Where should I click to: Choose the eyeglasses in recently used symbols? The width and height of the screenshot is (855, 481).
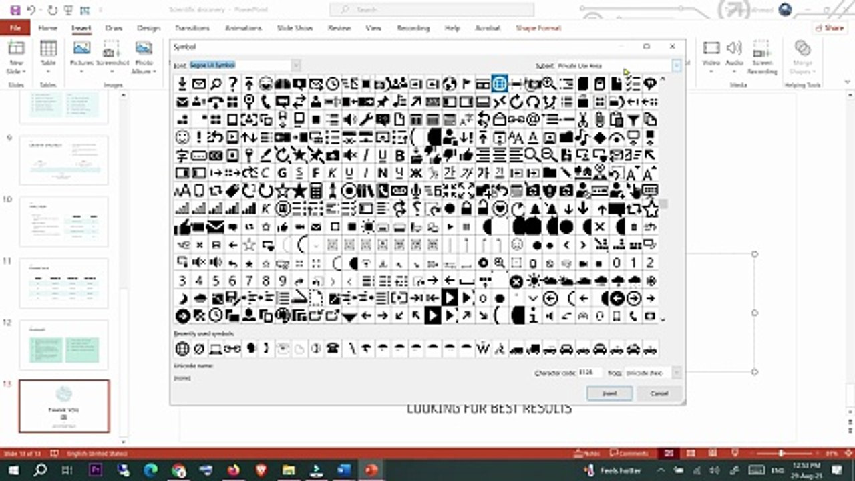[x=232, y=348]
